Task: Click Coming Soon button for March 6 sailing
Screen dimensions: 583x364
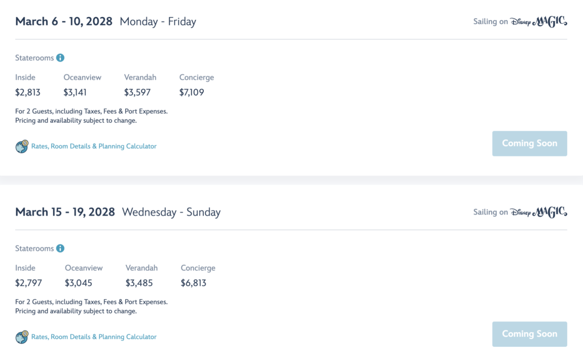Action: pos(529,143)
